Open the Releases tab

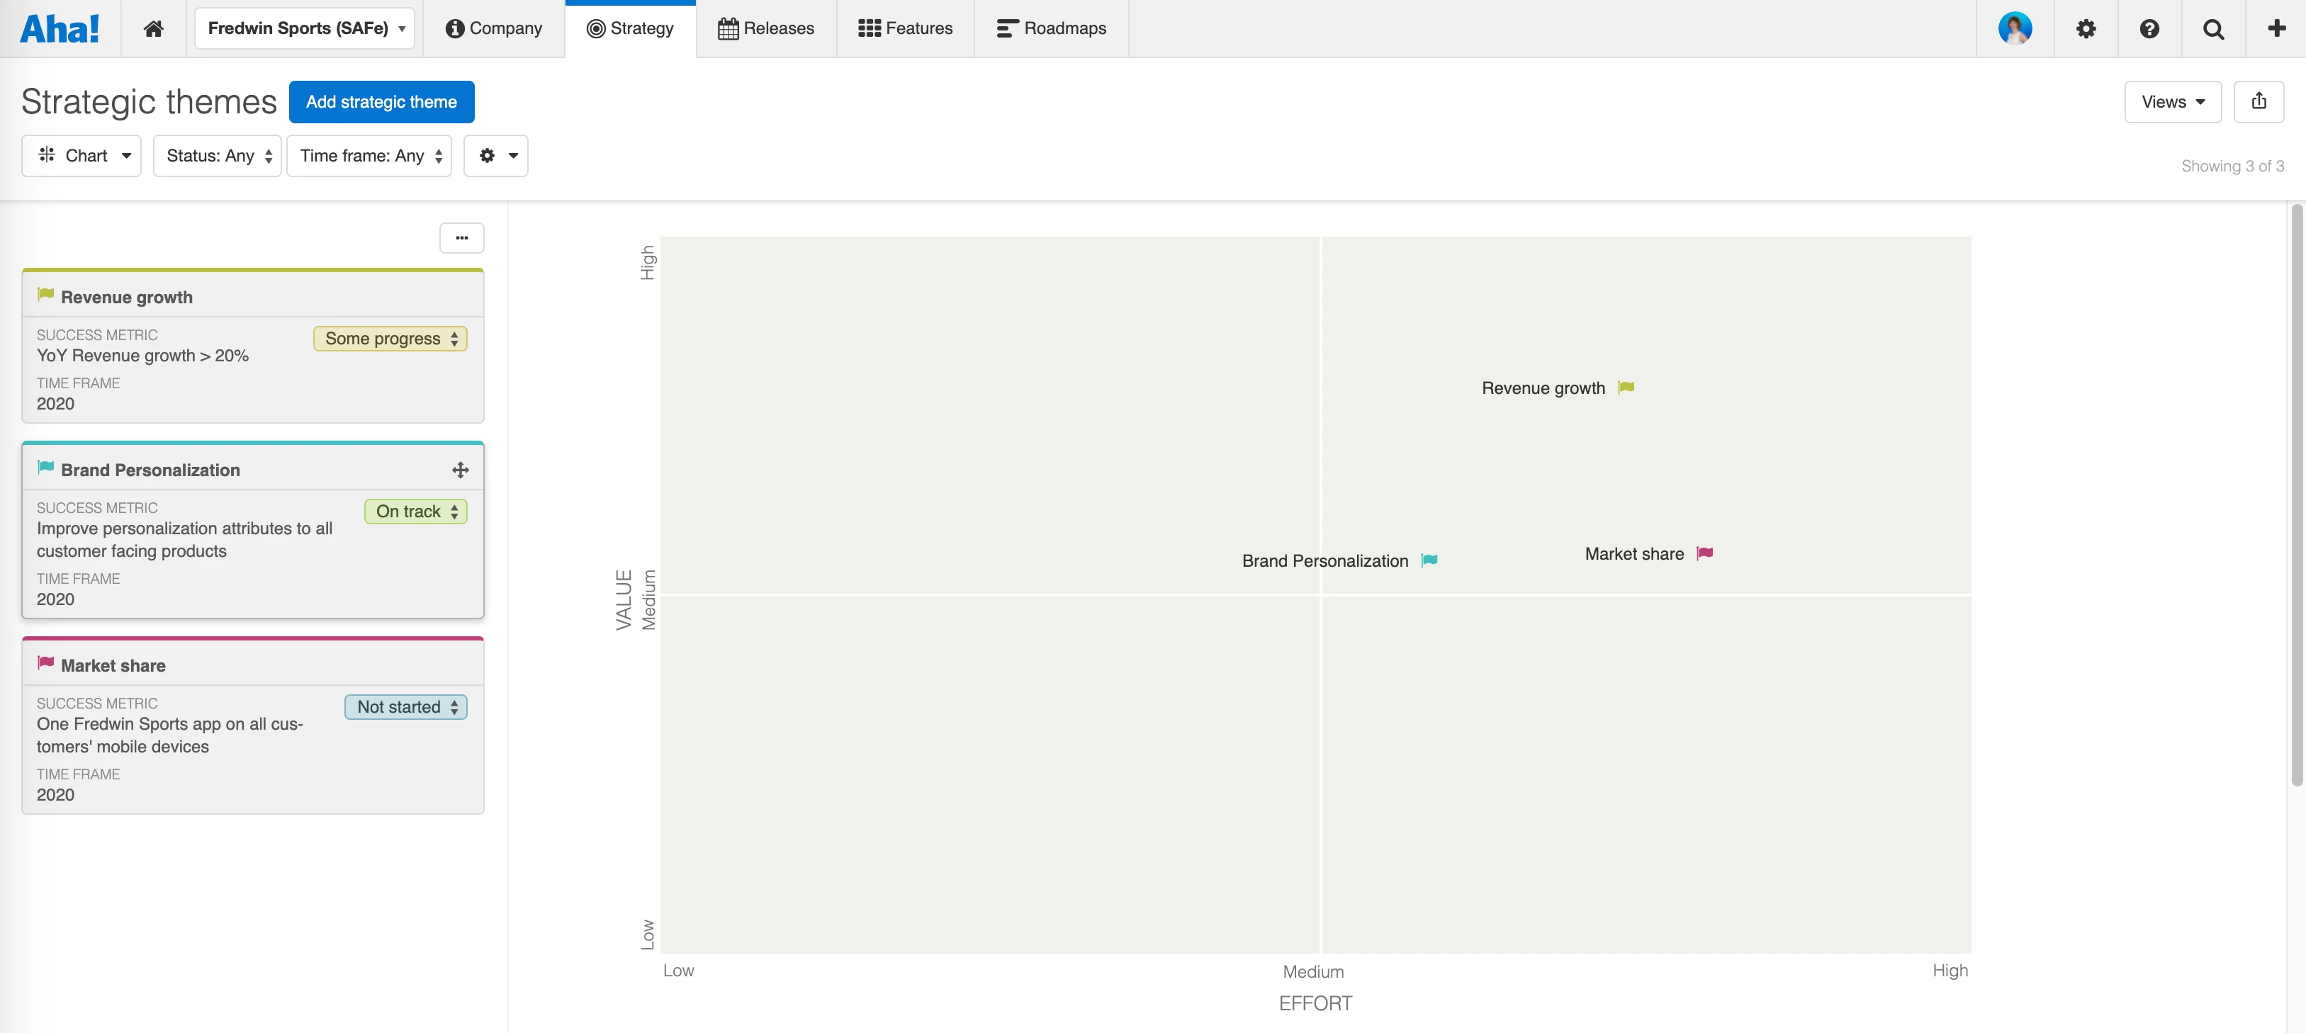(766, 28)
